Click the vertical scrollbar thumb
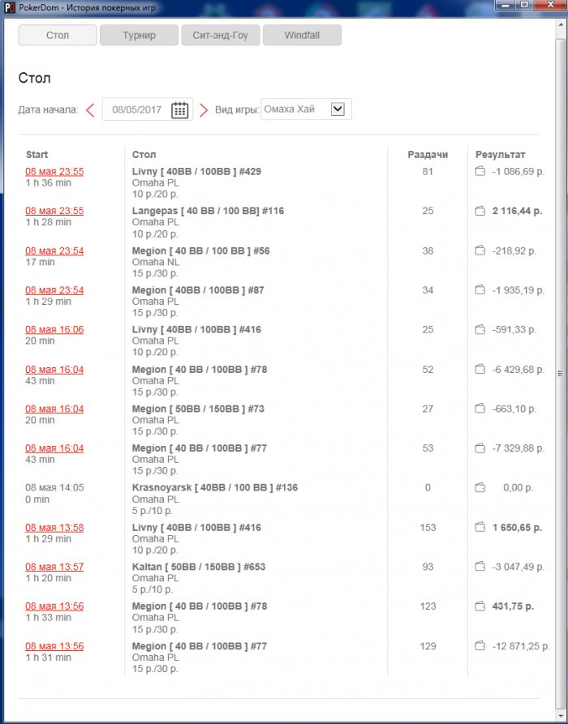The image size is (568, 724). [x=559, y=373]
